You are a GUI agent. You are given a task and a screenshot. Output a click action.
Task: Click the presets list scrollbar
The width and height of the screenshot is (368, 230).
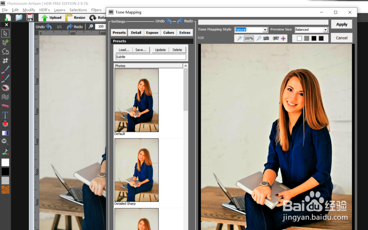click(185, 89)
